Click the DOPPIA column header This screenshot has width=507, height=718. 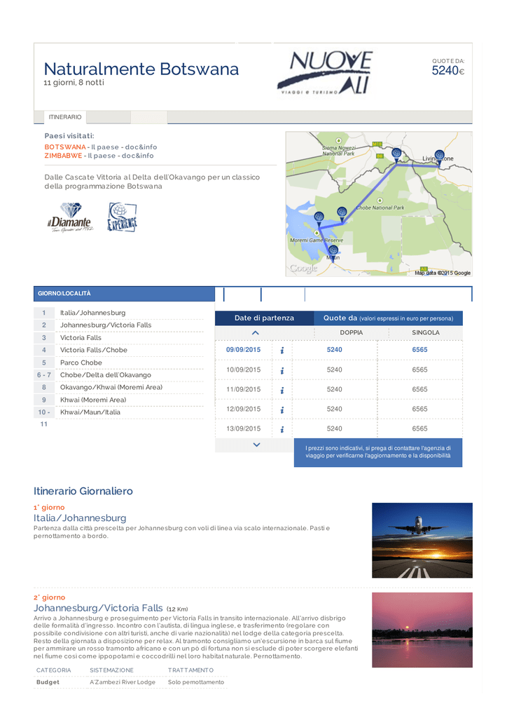pyautogui.click(x=351, y=333)
